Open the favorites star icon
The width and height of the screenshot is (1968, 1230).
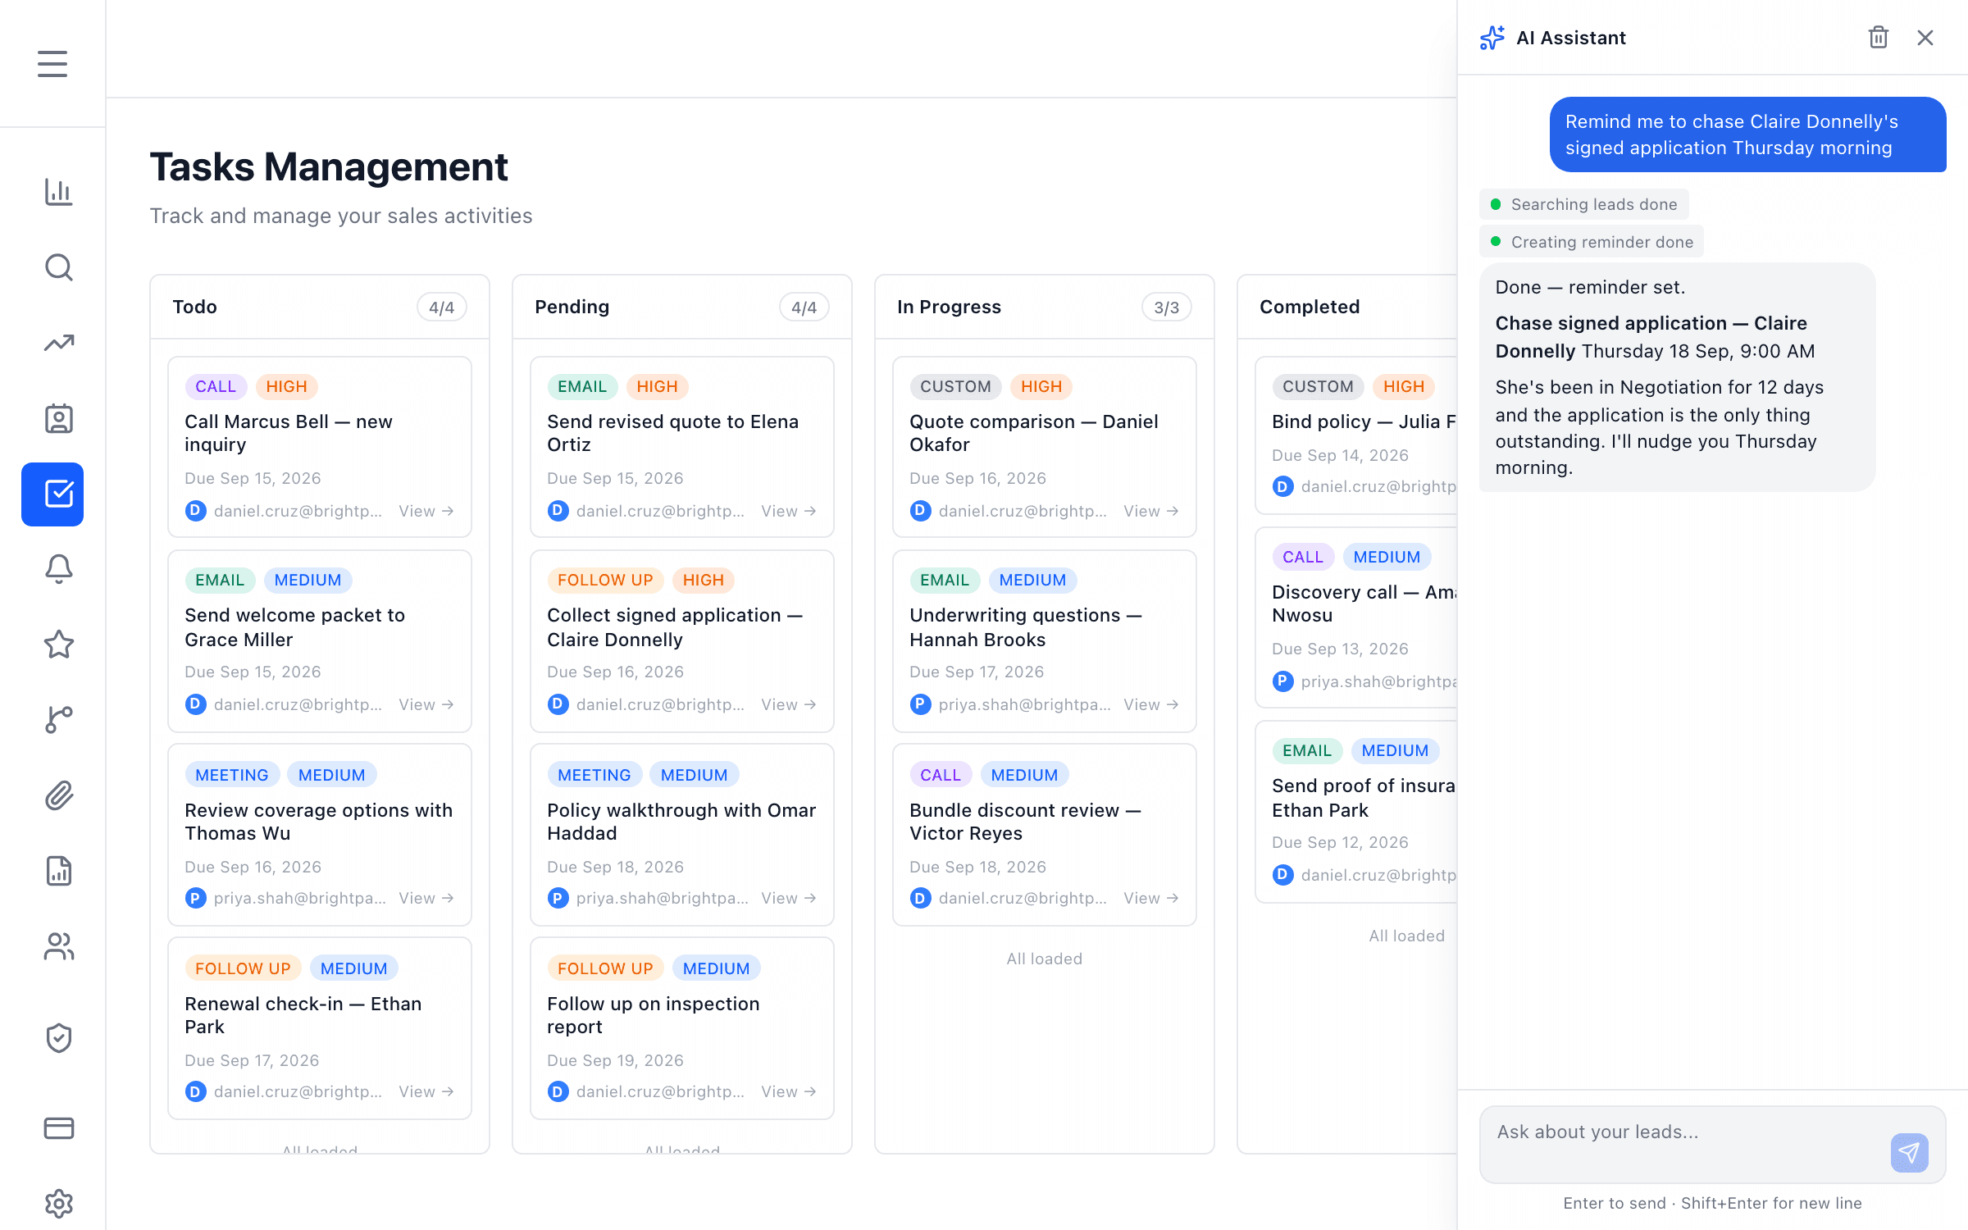point(59,645)
